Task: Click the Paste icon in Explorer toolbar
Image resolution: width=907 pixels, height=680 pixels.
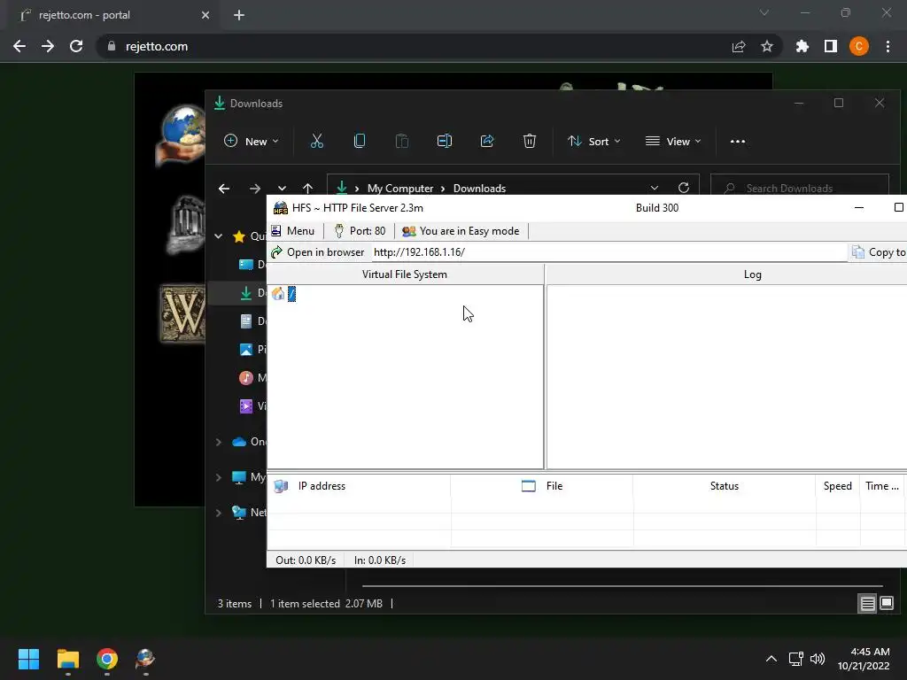Action: tap(402, 141)
